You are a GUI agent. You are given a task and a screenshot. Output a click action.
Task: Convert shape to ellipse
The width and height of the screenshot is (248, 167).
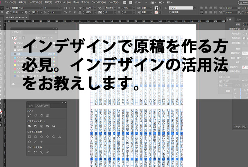point(53,136)
